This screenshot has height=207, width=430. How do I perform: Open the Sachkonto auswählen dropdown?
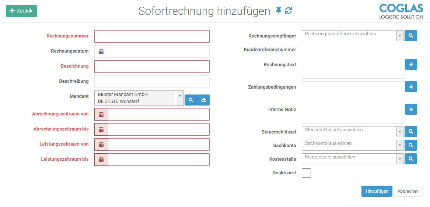400,145
